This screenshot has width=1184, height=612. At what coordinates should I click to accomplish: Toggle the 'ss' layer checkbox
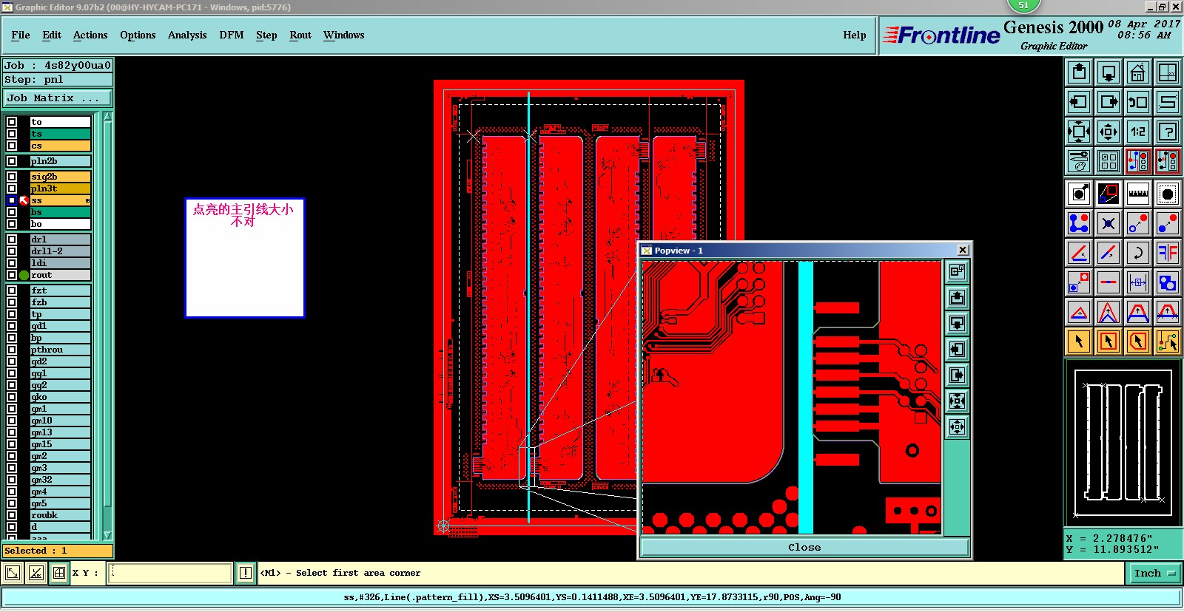12,200
